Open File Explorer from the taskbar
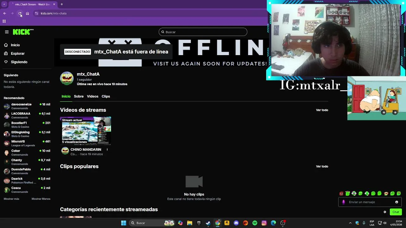Viewport: 406px width, 228px height. tap(189, 223)
